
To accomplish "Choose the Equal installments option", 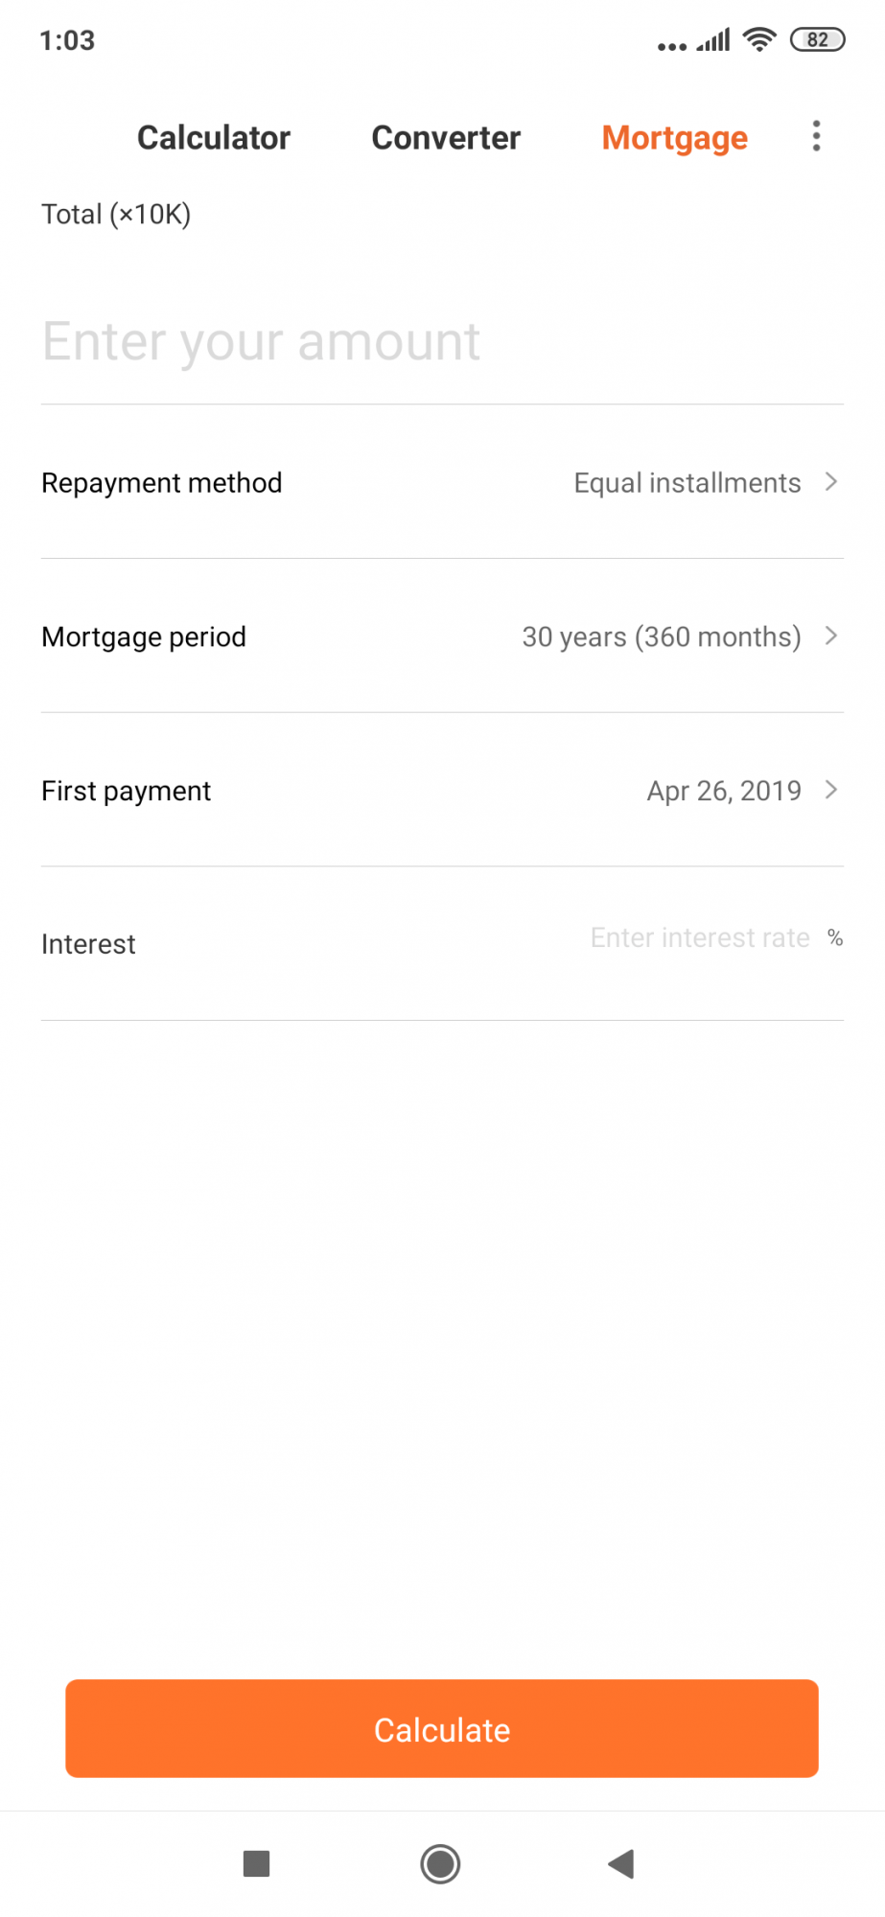I will (x=687, y=483).
